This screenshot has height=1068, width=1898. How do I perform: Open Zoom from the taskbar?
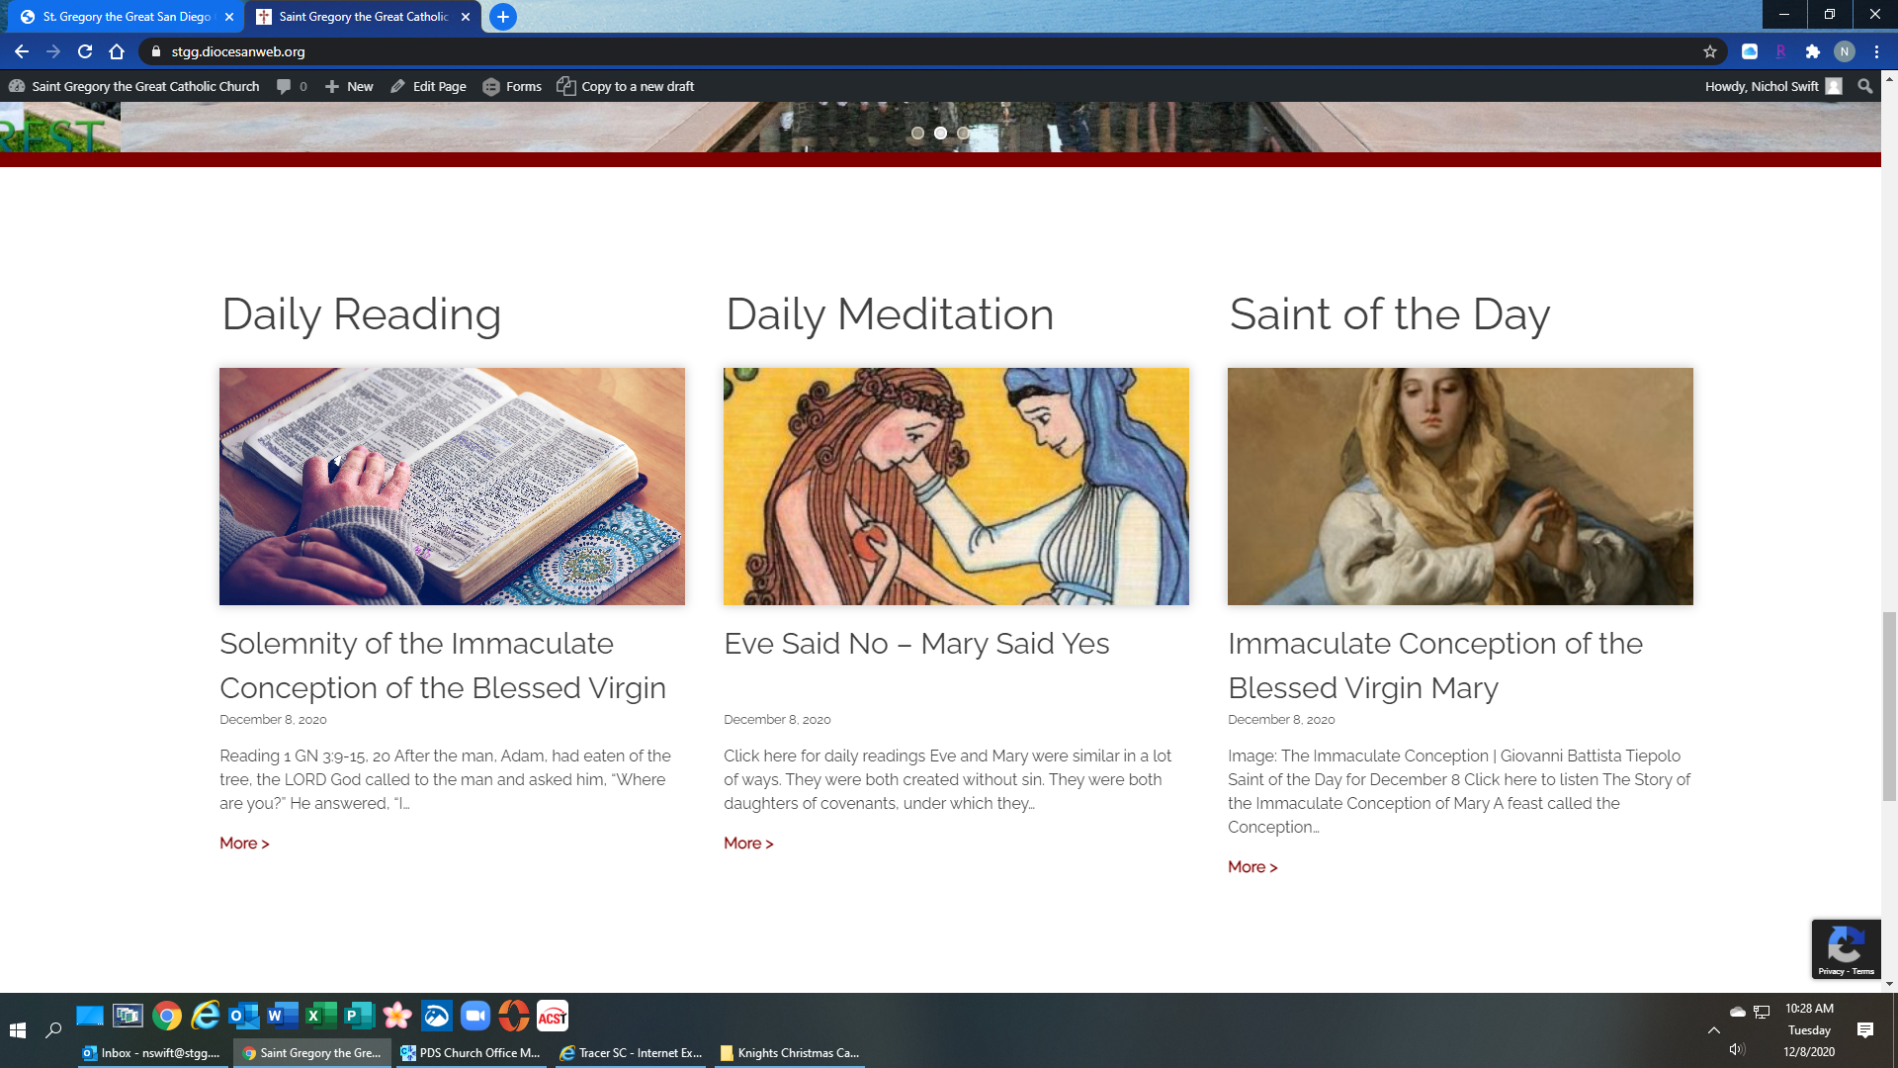(475, 1016)
